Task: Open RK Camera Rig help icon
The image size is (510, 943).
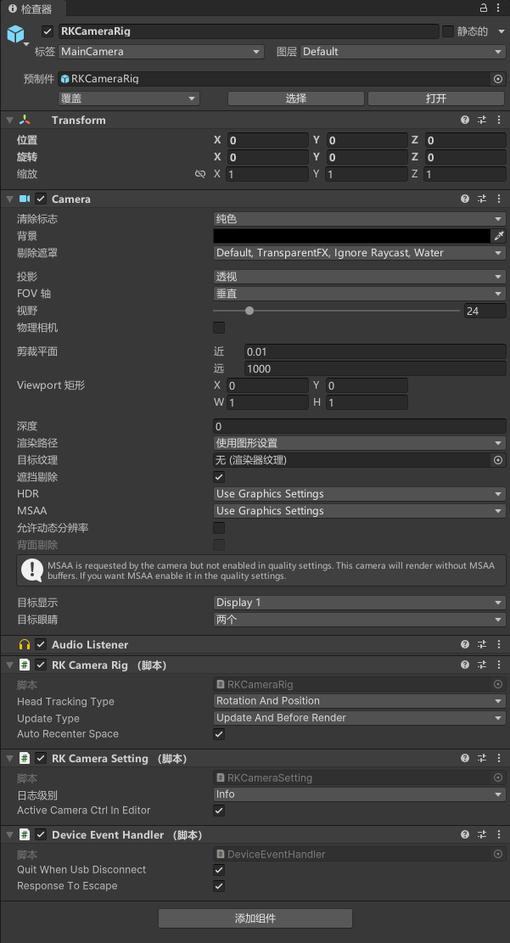Action: click(465, 665)
